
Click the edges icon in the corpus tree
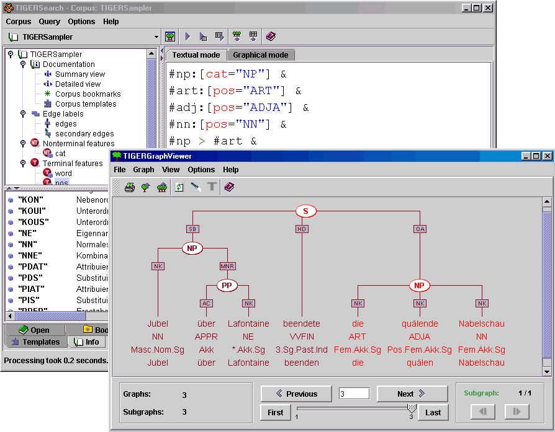[x=47, y=124]
